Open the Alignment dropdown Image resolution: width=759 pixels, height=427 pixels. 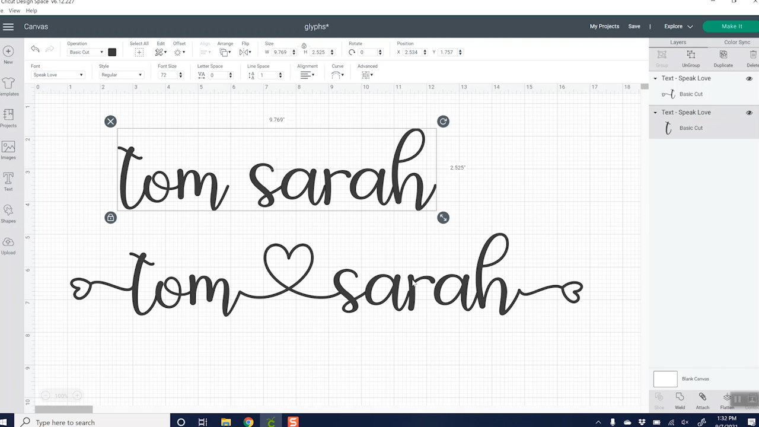(x=307, y=75)
